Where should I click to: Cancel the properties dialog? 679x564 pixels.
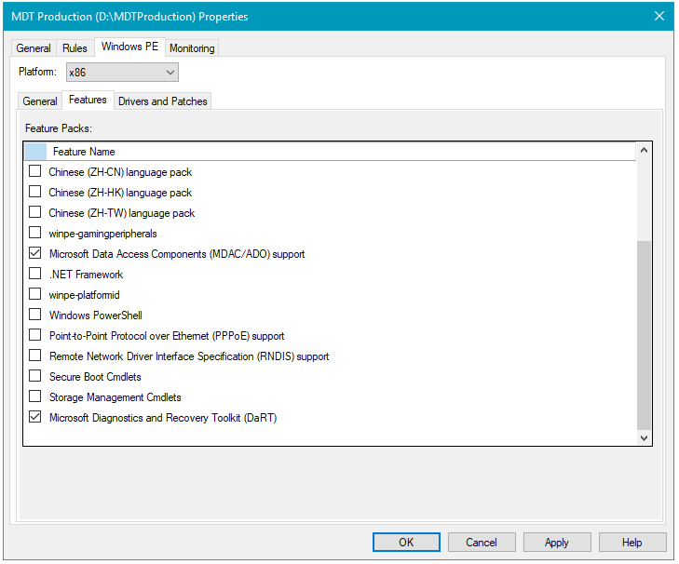pyautogui.click(x=482, y=543)
